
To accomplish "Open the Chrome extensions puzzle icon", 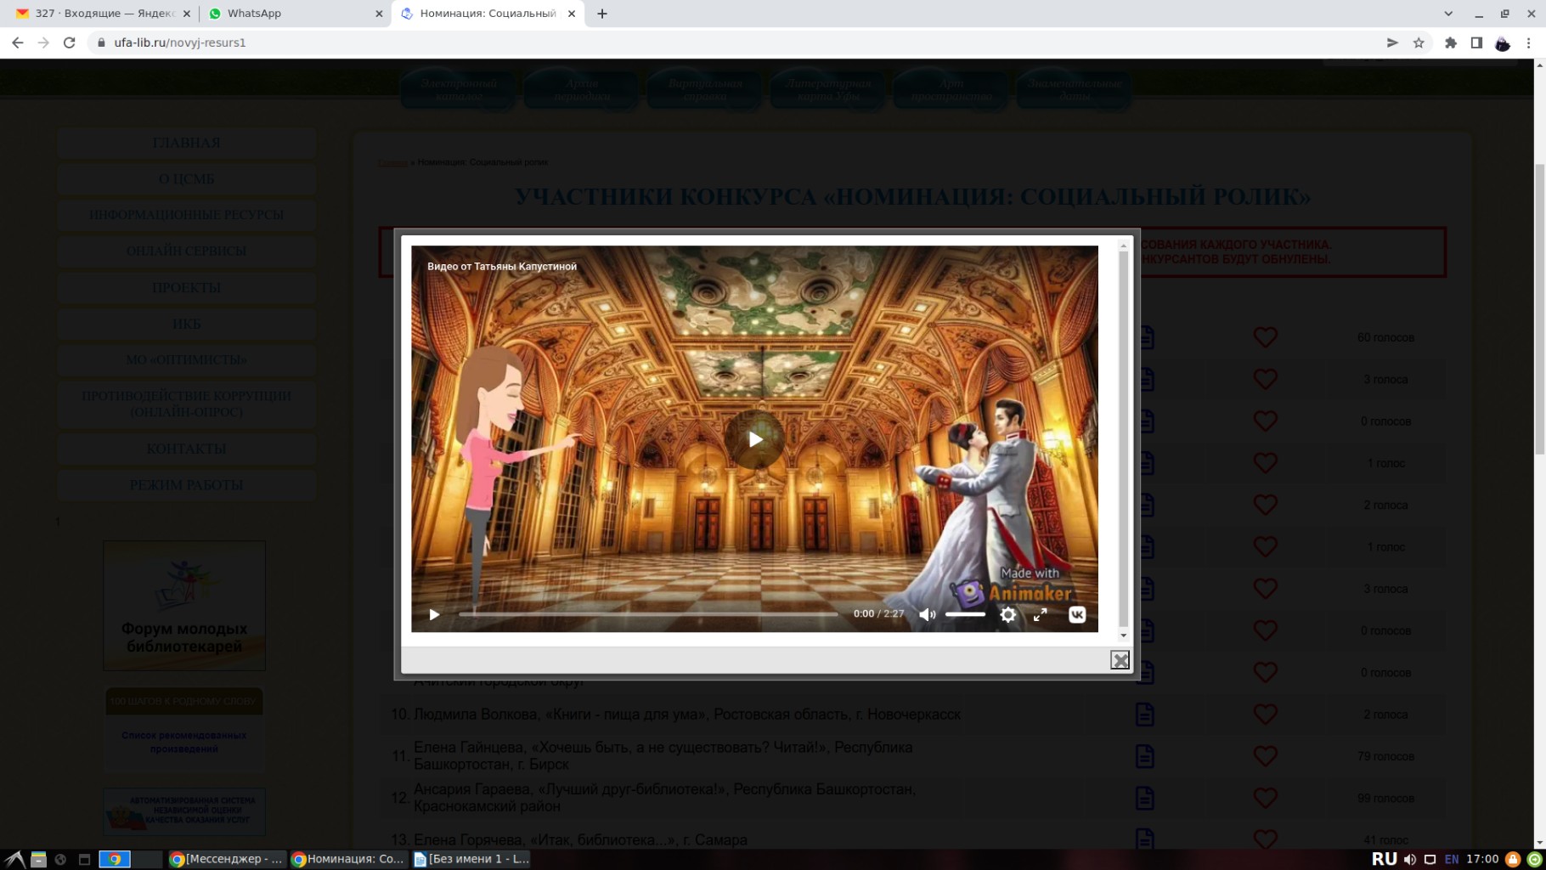I will [1450, 42].
